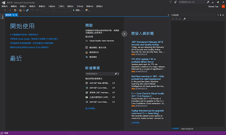Open the .NET Framework February 2018 news article
Screen dimensions: 226x135
tap(147, 43)
